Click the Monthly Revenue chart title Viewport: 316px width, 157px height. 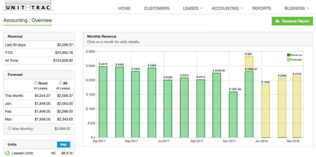coord(102,36)
